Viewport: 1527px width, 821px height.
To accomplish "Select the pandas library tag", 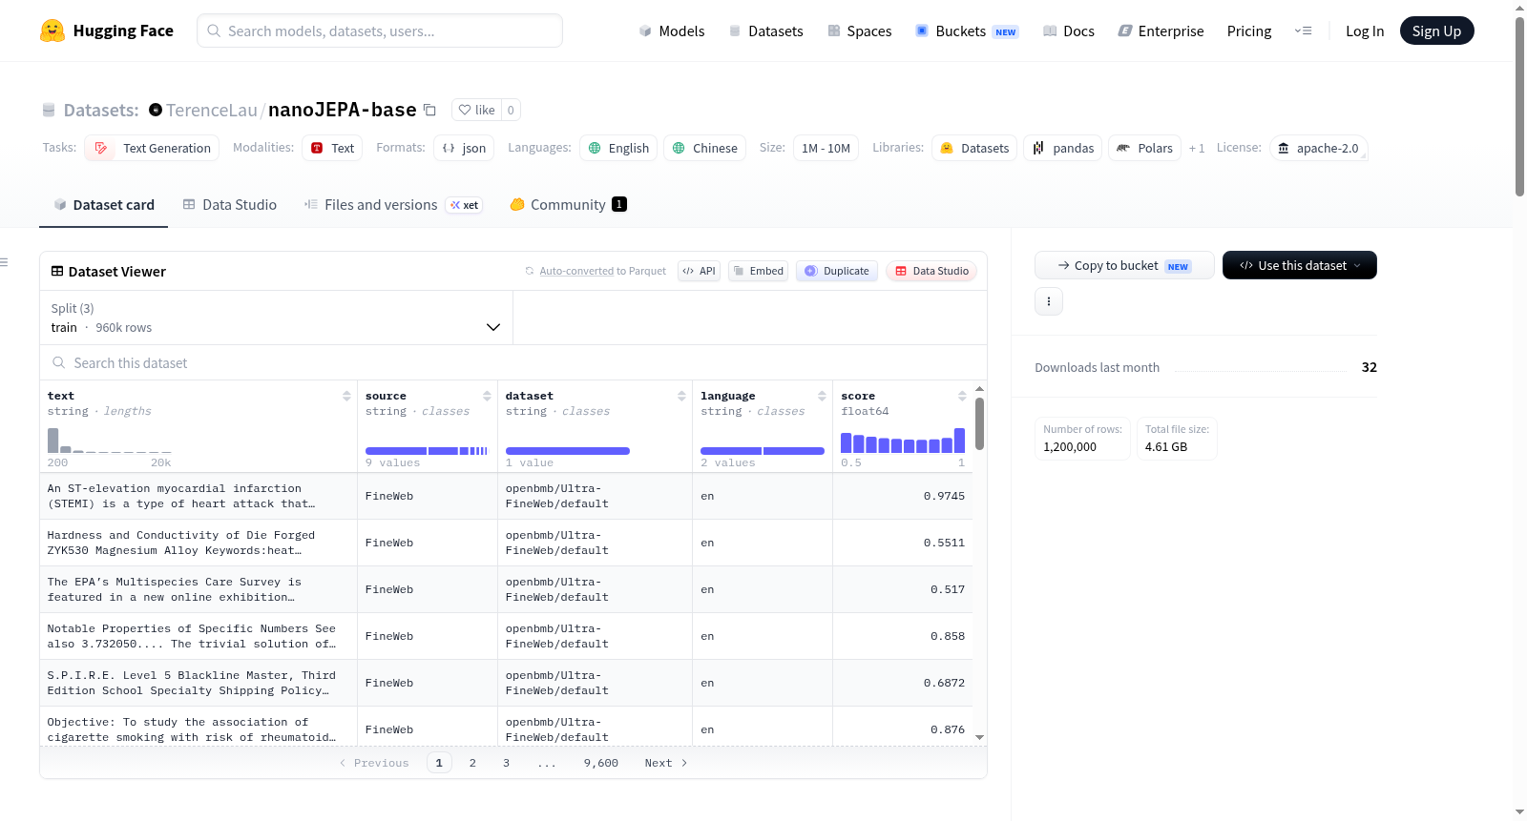I will (x=1063, y=148).
